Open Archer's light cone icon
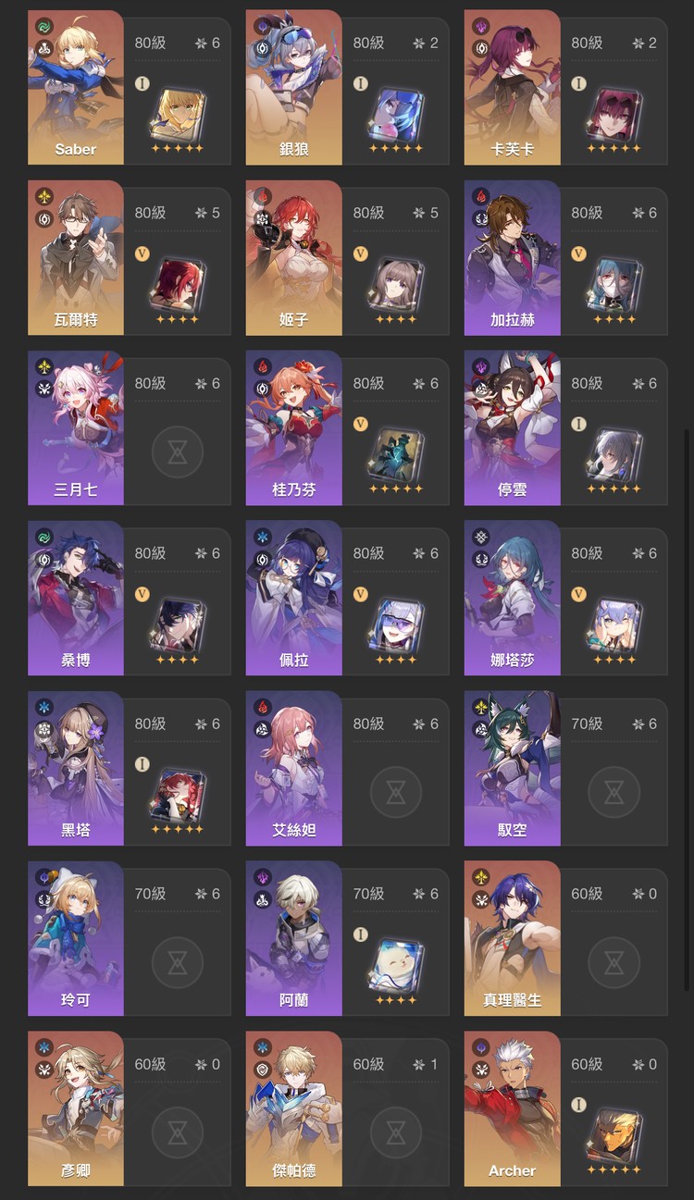The image size is (694, 1200). 614,1134
